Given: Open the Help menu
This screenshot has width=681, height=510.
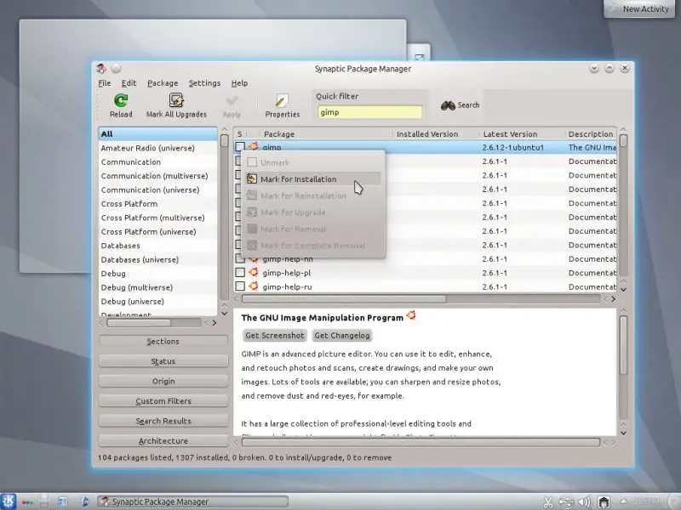Looking at the screenshot, I should 239,82.
